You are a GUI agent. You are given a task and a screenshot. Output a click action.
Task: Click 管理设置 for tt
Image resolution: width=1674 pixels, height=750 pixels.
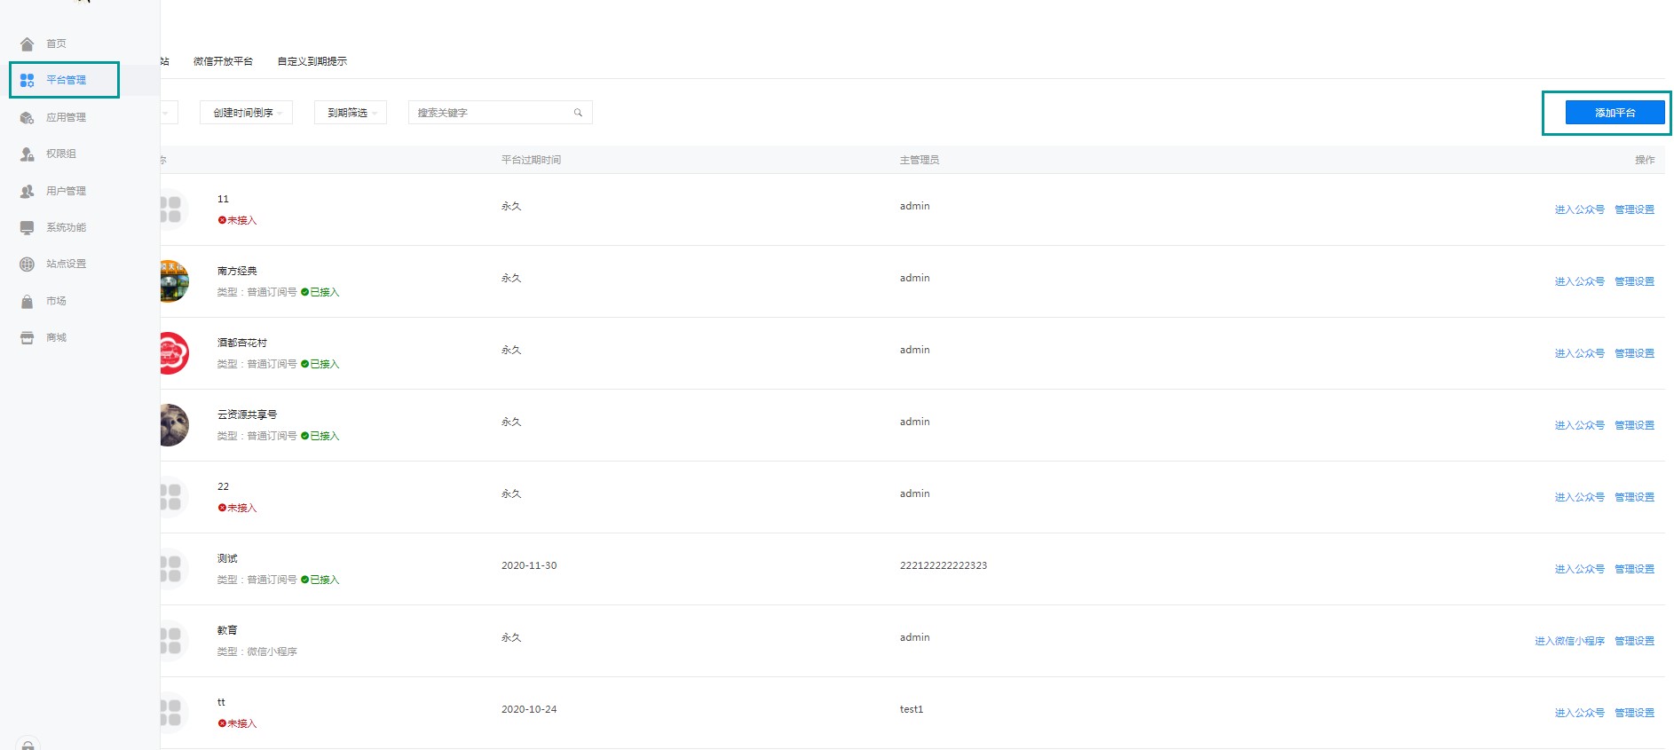[1634, 713]
